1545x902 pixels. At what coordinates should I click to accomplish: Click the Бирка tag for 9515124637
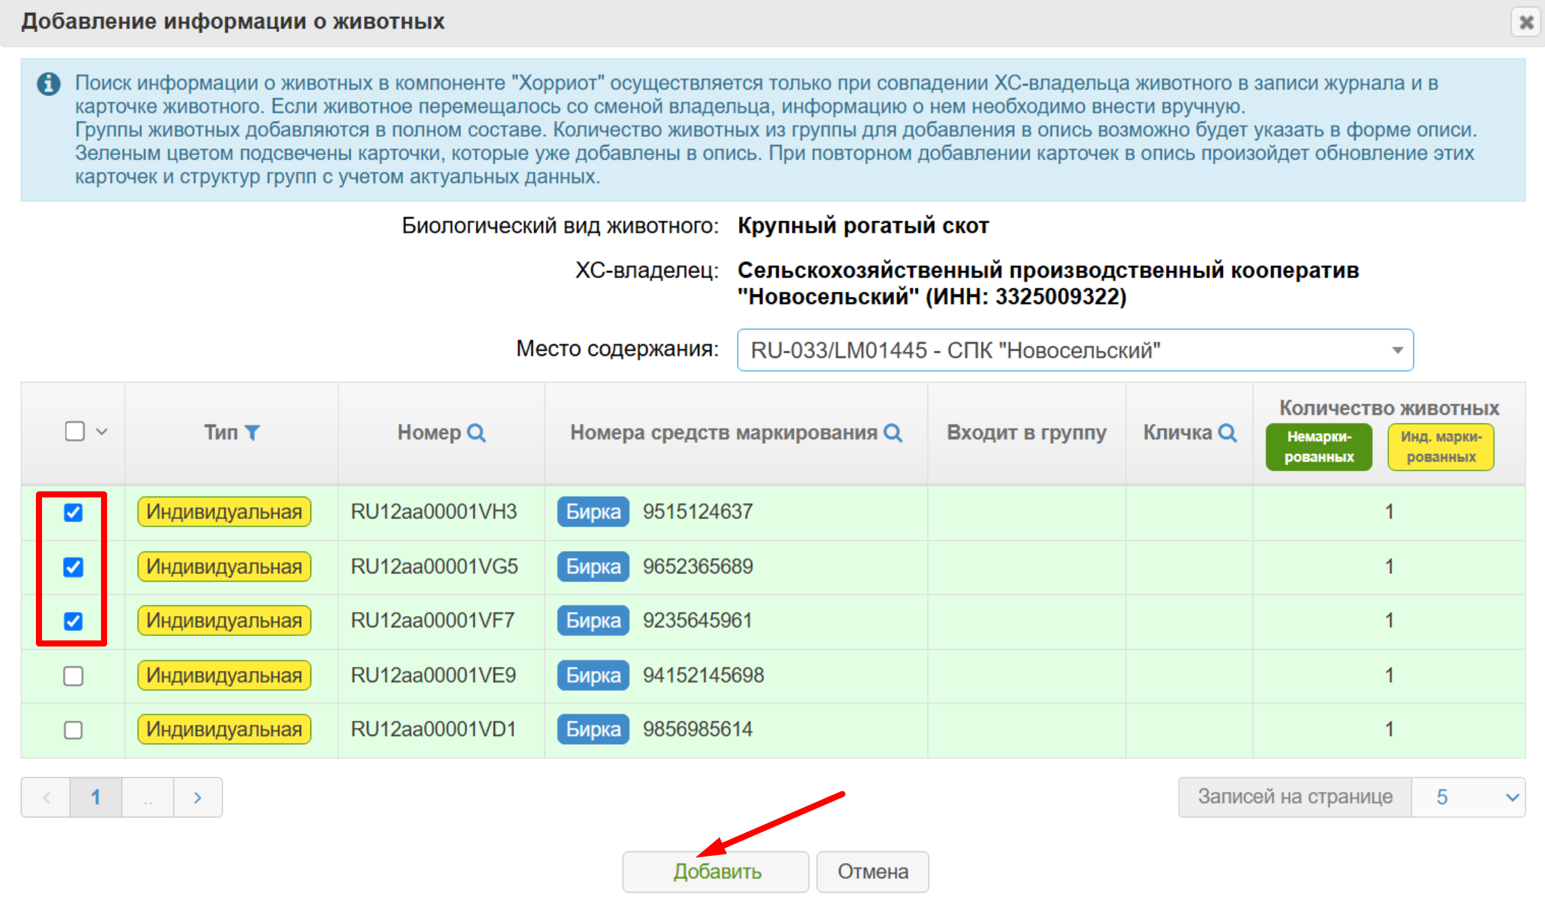(593, 512)
